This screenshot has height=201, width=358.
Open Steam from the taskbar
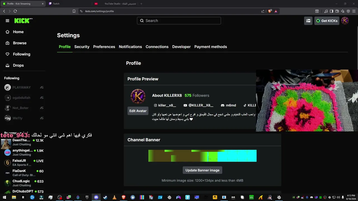(x=105, y=197)
